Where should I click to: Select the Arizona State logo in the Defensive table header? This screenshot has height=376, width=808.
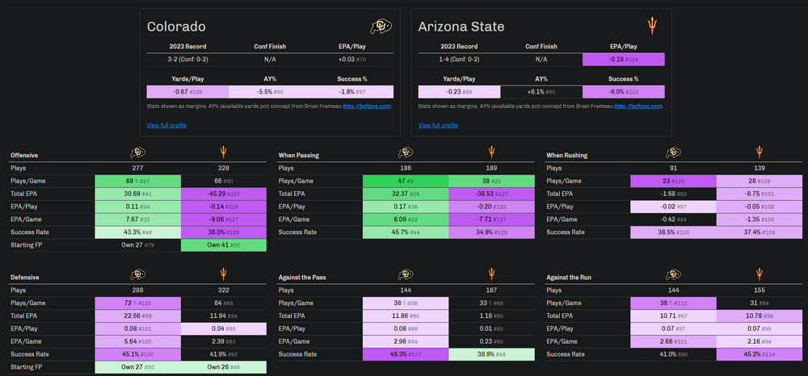[x=224, y=274]
